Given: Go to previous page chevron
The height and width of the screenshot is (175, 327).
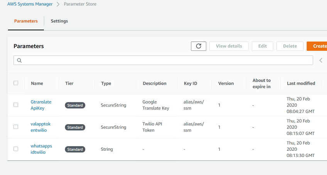Looking at the screenshot, I should click(321, 60).
